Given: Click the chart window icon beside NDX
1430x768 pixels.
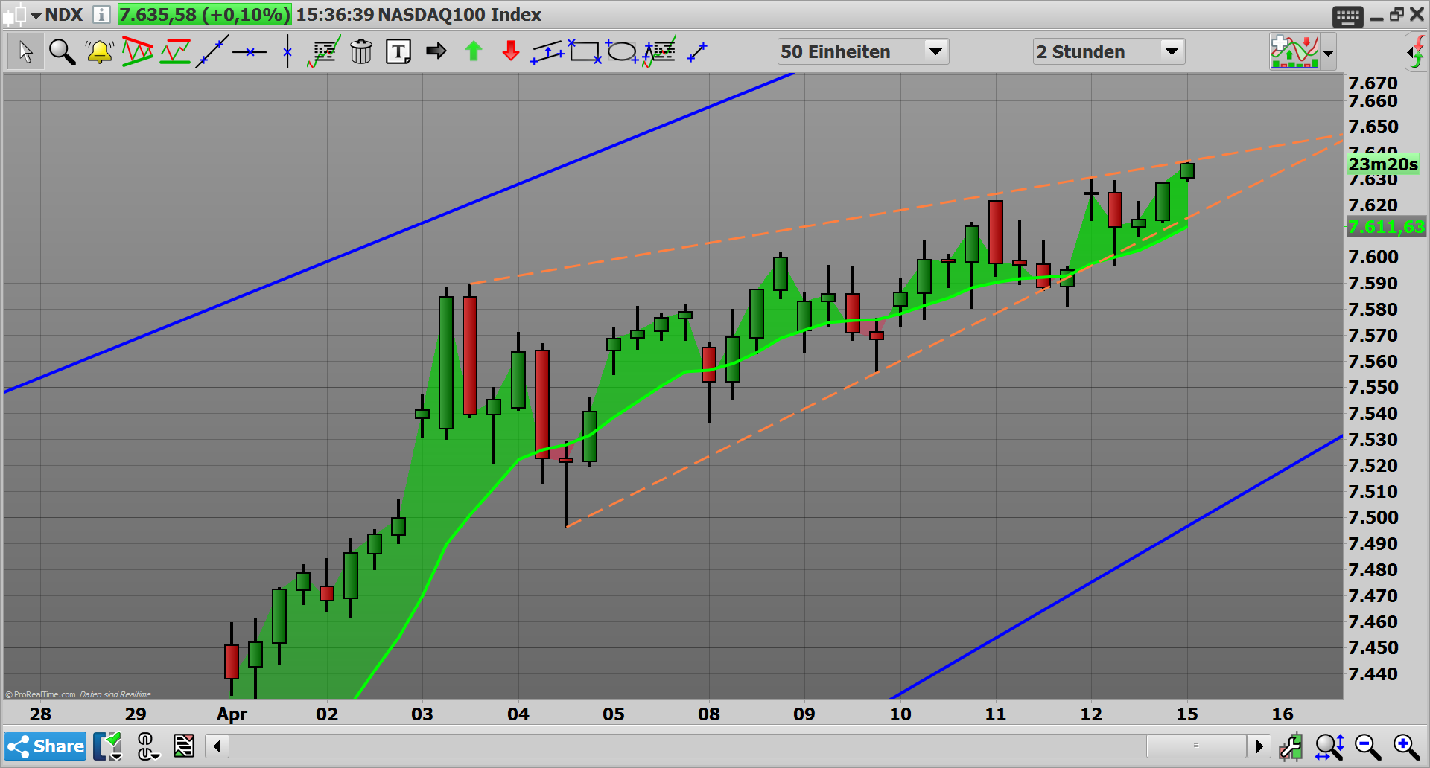Looking at the screenshot, I should pos(14,15).
